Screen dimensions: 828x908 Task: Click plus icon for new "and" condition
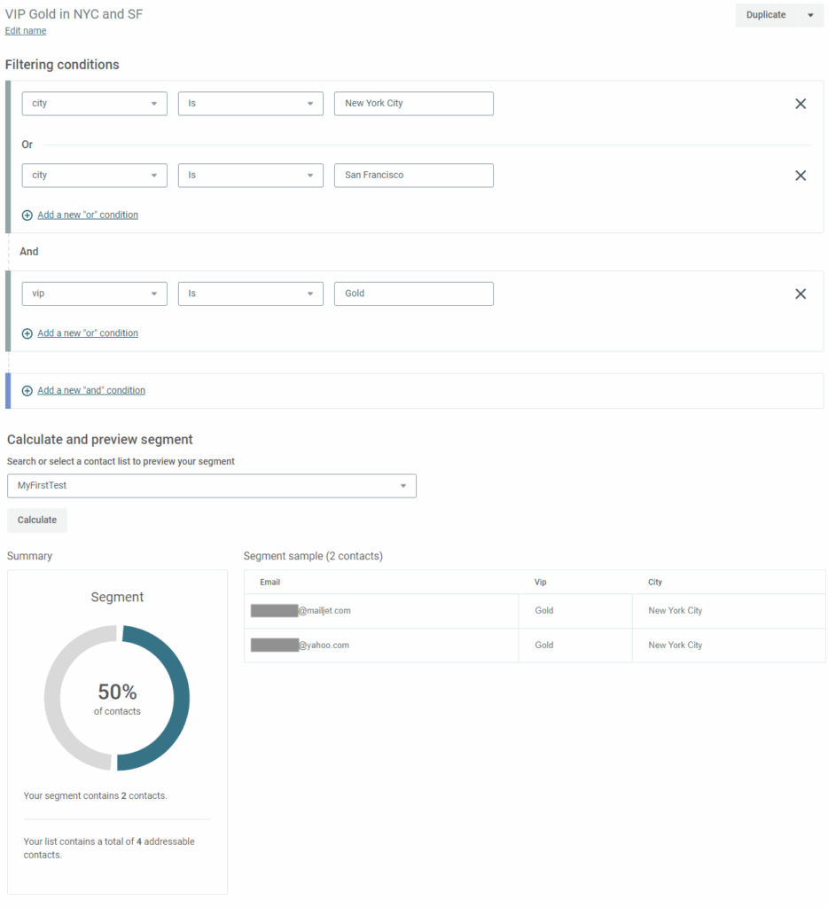27,391
